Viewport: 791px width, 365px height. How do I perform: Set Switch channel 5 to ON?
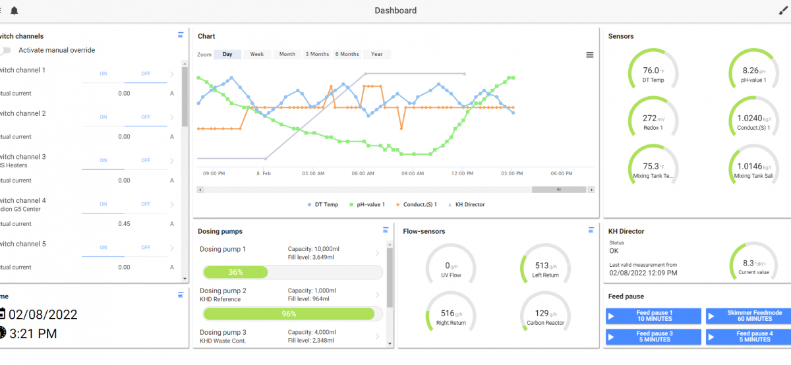click(103, 248)
